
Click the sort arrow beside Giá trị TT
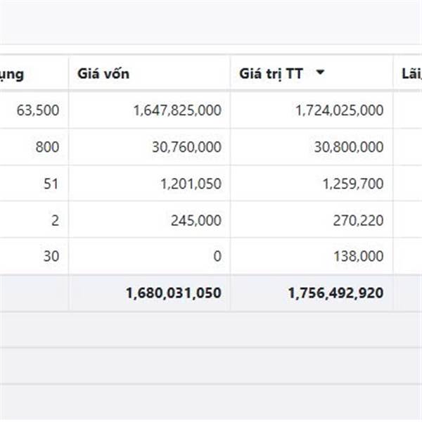coord(320,72)
